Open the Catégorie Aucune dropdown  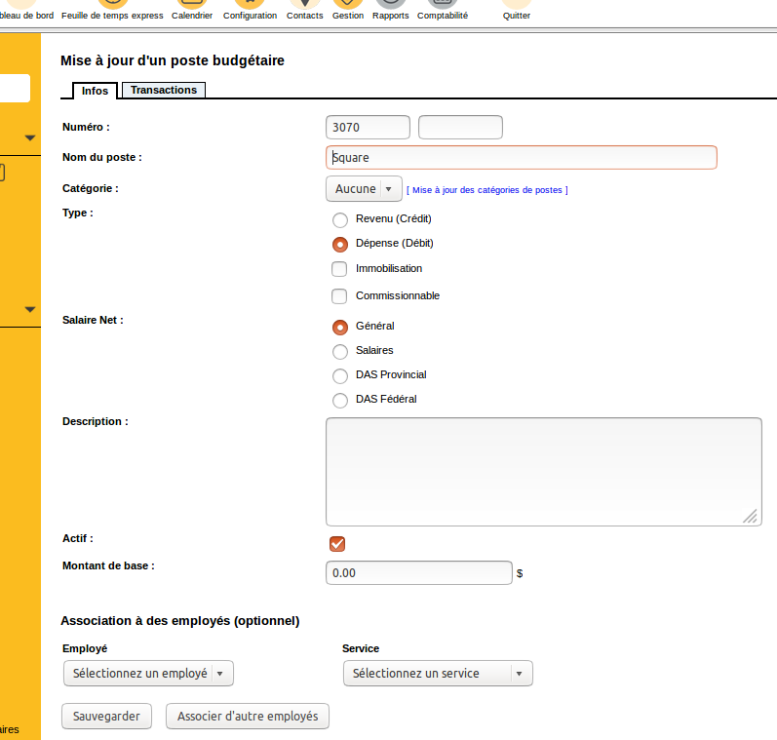(x=364, y=189)
